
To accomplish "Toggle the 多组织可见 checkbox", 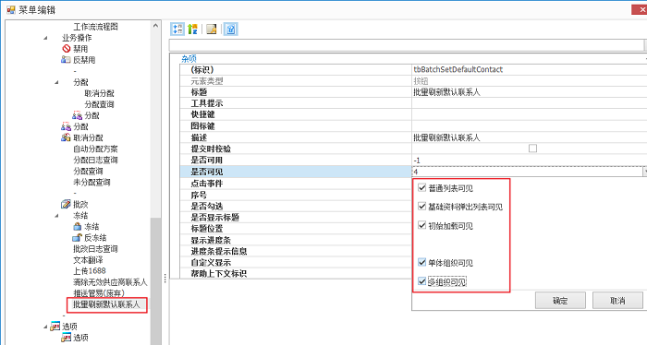I will tap(421, 281).
